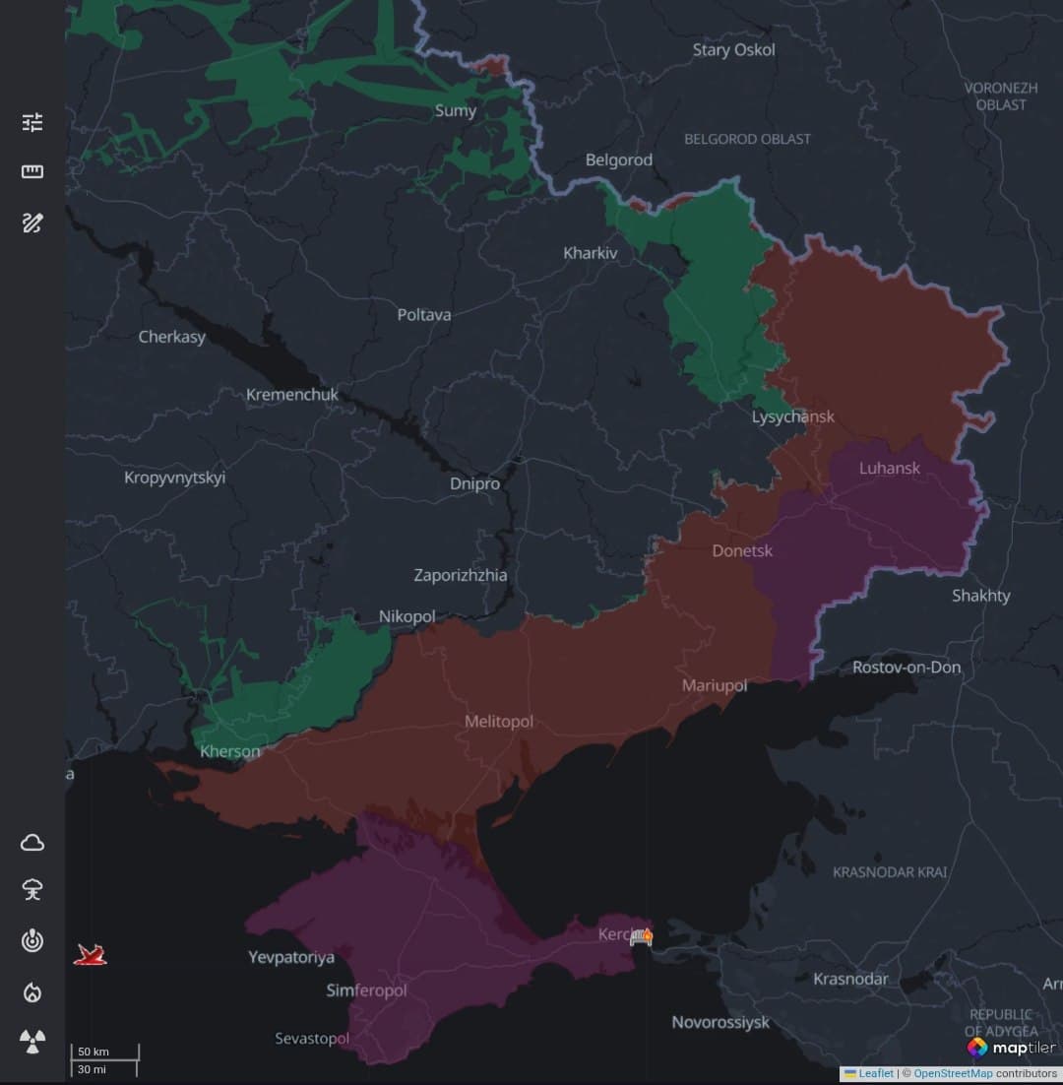Toggle the fires layer
The width and height of the screenshot is (1063, 1085).
click(33, 993)
